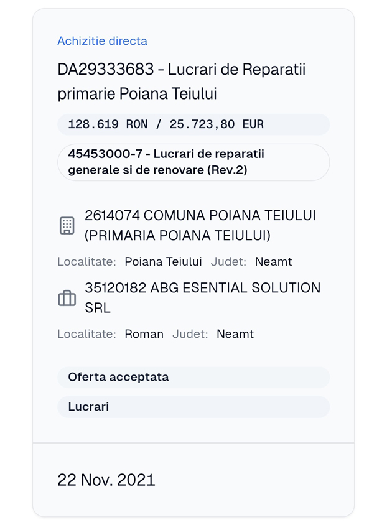
Task: Open COMUNA POIANA TEIULUI authority name
Action: point(200,216)
